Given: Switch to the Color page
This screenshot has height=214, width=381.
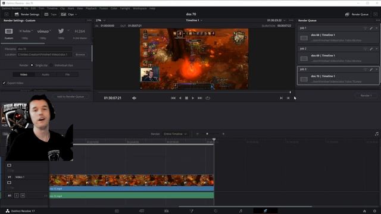Looking at the screenshot, I should [216, 211].
